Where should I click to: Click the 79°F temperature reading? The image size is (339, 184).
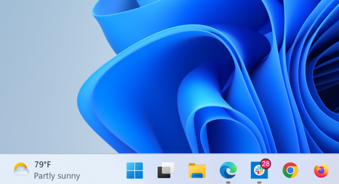42,165
